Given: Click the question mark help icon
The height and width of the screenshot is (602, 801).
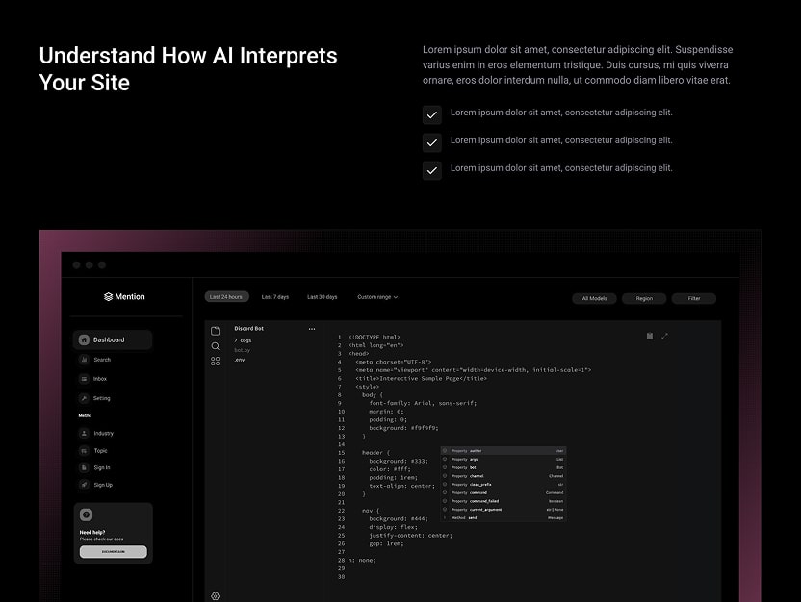Looking at the screenshot, I should [x=86, y=514].
